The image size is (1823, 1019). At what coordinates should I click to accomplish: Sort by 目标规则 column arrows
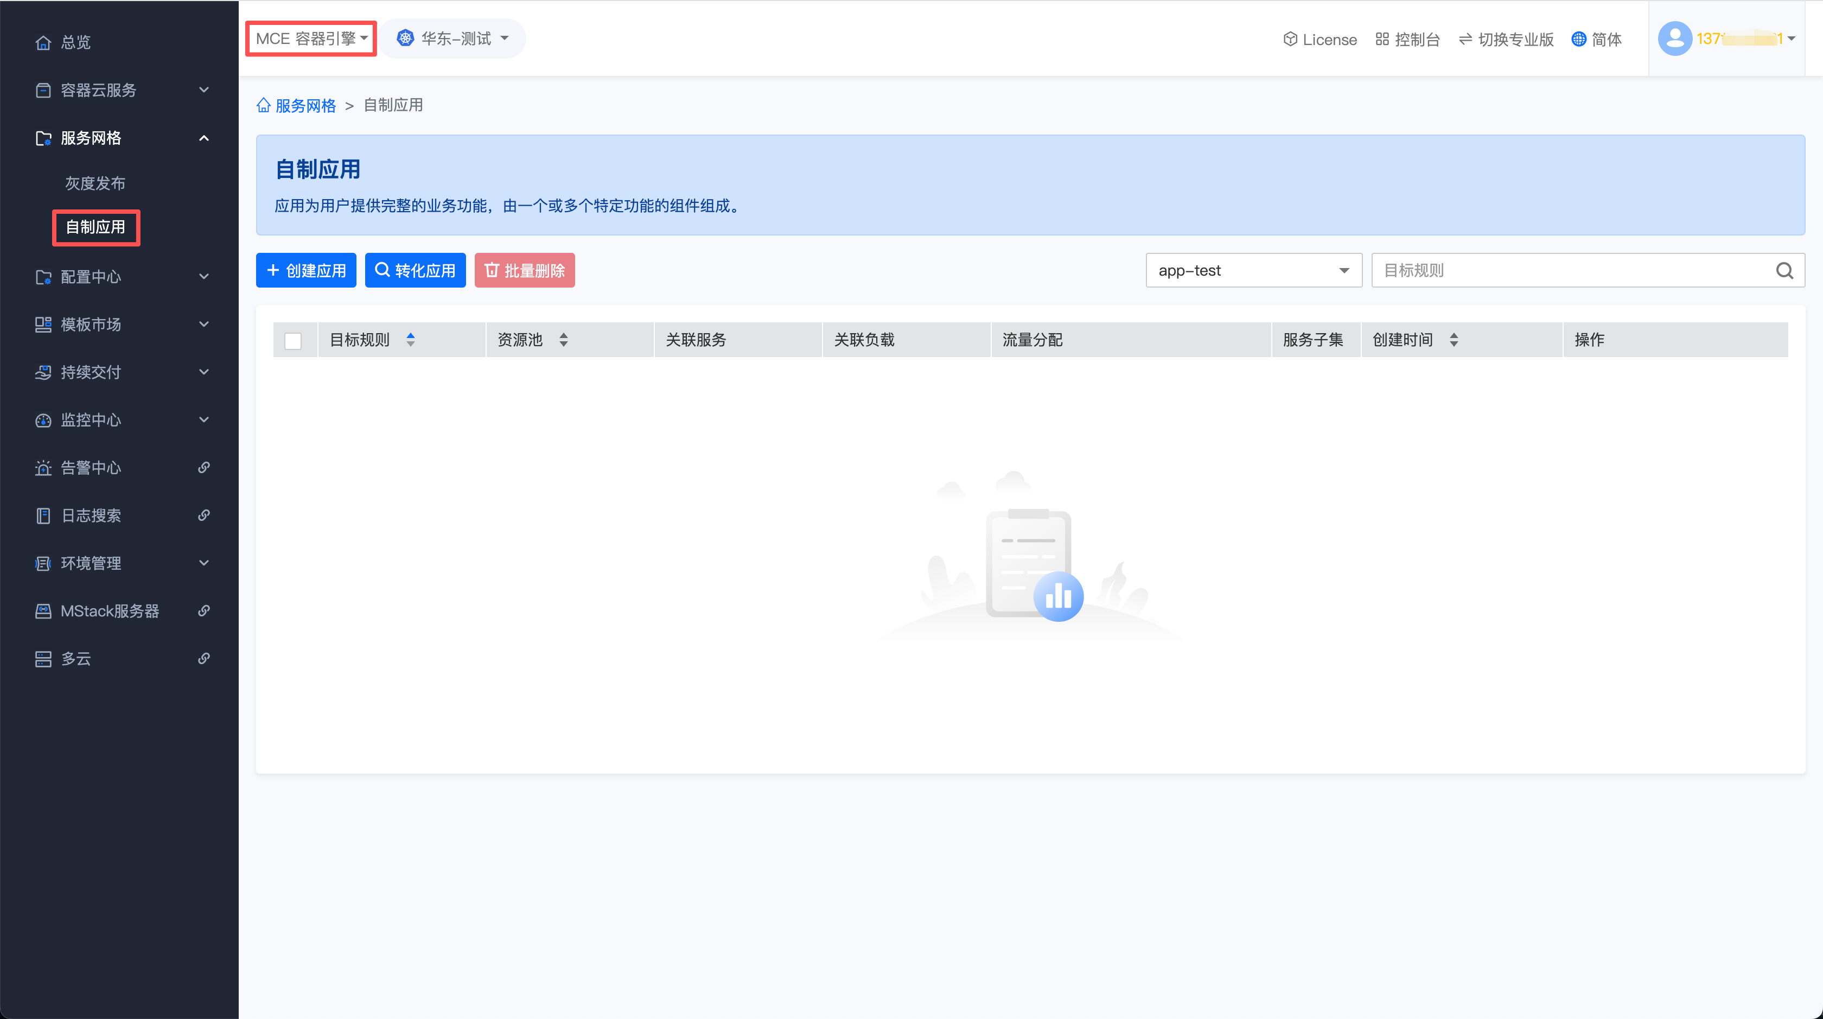point(411,340)
